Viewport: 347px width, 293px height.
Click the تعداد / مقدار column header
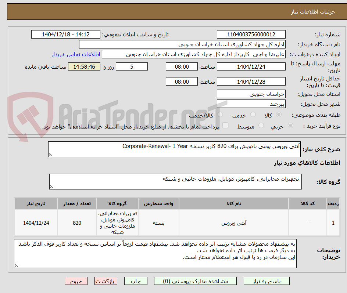77,204
